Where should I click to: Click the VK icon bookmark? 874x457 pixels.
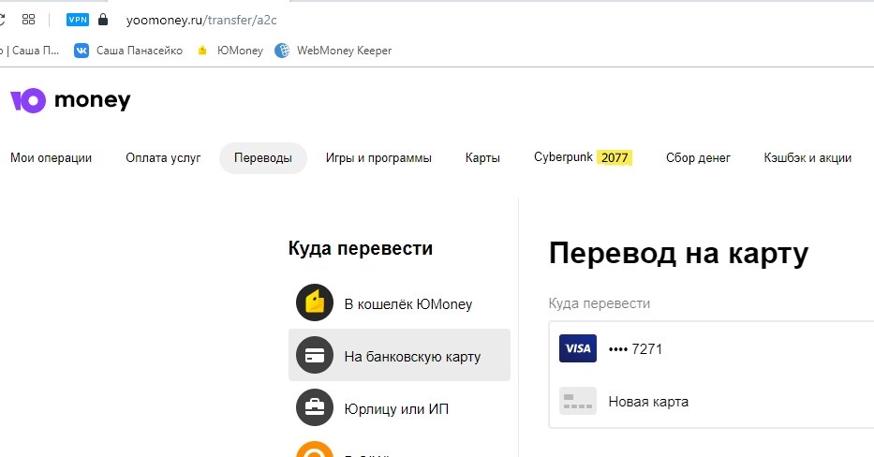click(81, 51)
